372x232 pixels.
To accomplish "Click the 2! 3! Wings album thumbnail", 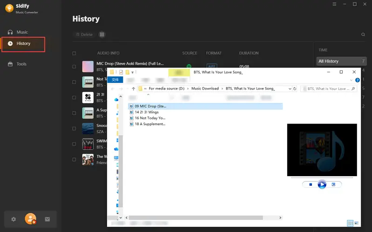I will [88, 97].
